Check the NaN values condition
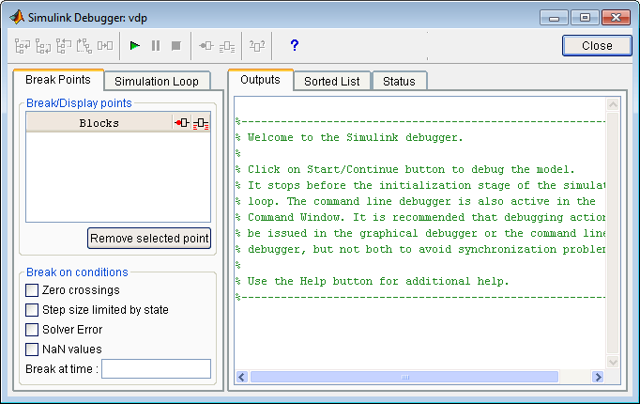The height and width of the screenshot is (404, 640). [32, 350]
